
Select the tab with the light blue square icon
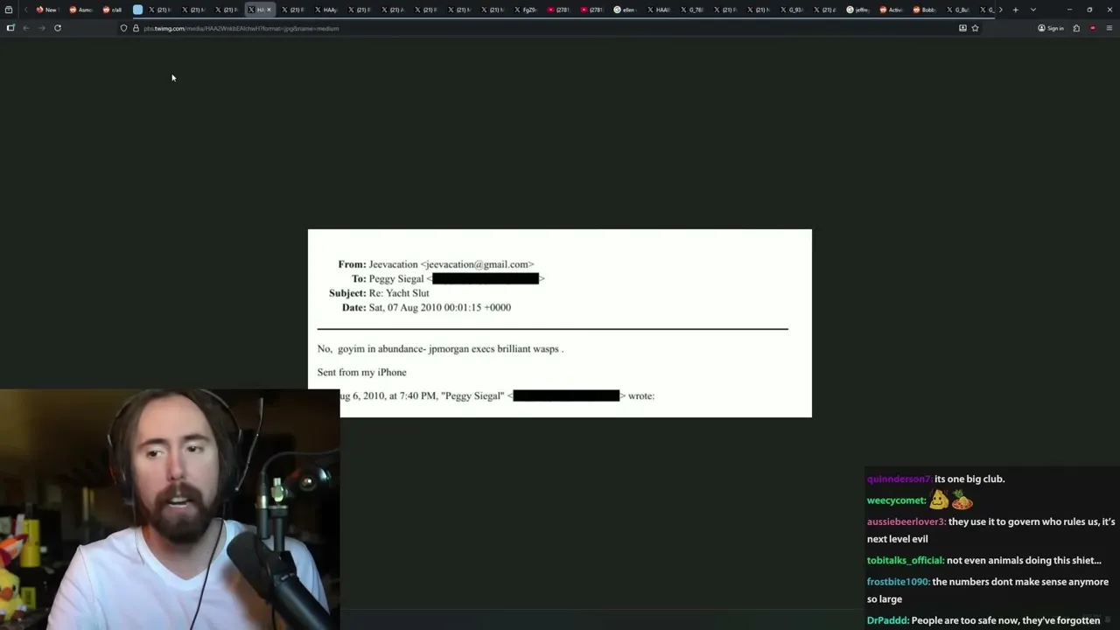[x=137, y=10]
